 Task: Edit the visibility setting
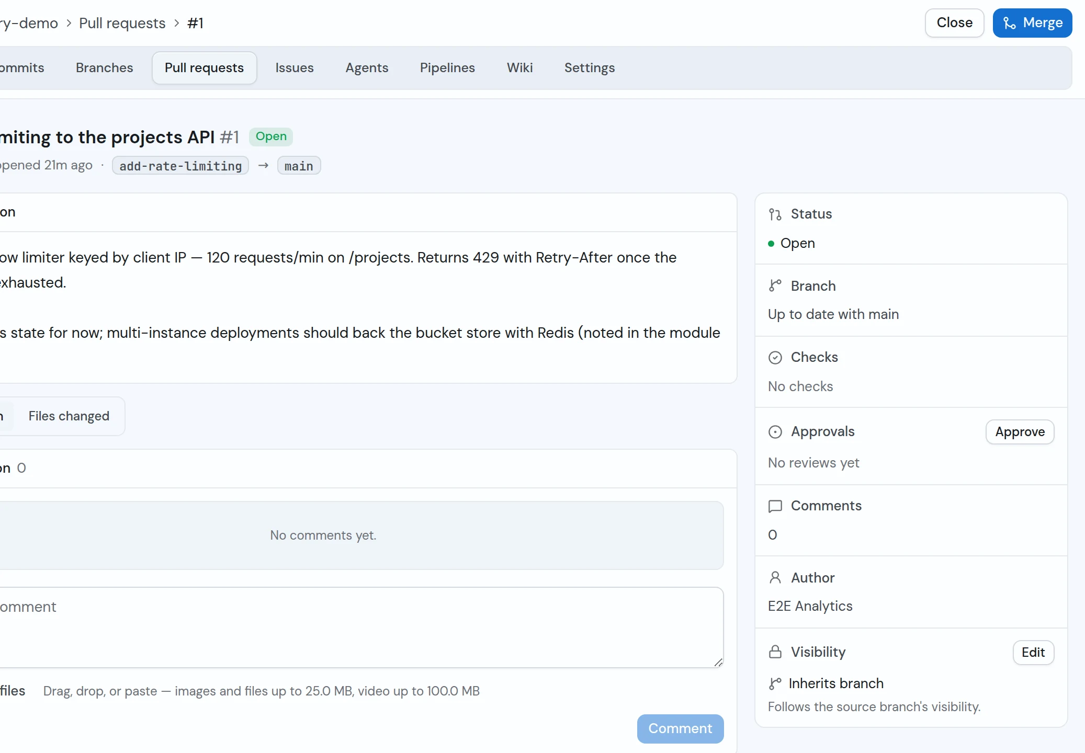click(1033, 653)
